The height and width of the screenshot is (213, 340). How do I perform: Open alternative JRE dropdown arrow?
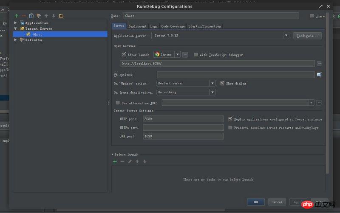(311, 103)
